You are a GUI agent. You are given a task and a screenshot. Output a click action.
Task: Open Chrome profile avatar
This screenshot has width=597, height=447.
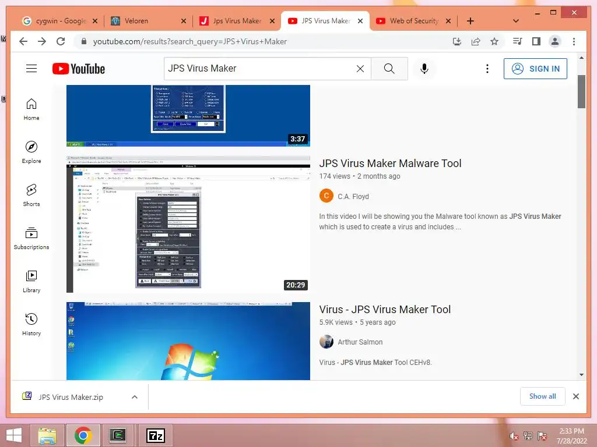555,41
